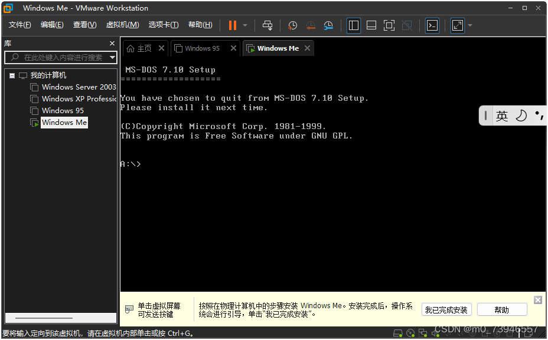Click the library horizontal scrollbar
The width and height of the screenshot is (548, 340).
click(44, 318)
